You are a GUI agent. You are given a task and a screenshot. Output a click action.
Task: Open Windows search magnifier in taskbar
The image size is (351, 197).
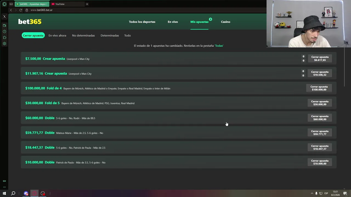pyautogui.click(x=13, y=193)
